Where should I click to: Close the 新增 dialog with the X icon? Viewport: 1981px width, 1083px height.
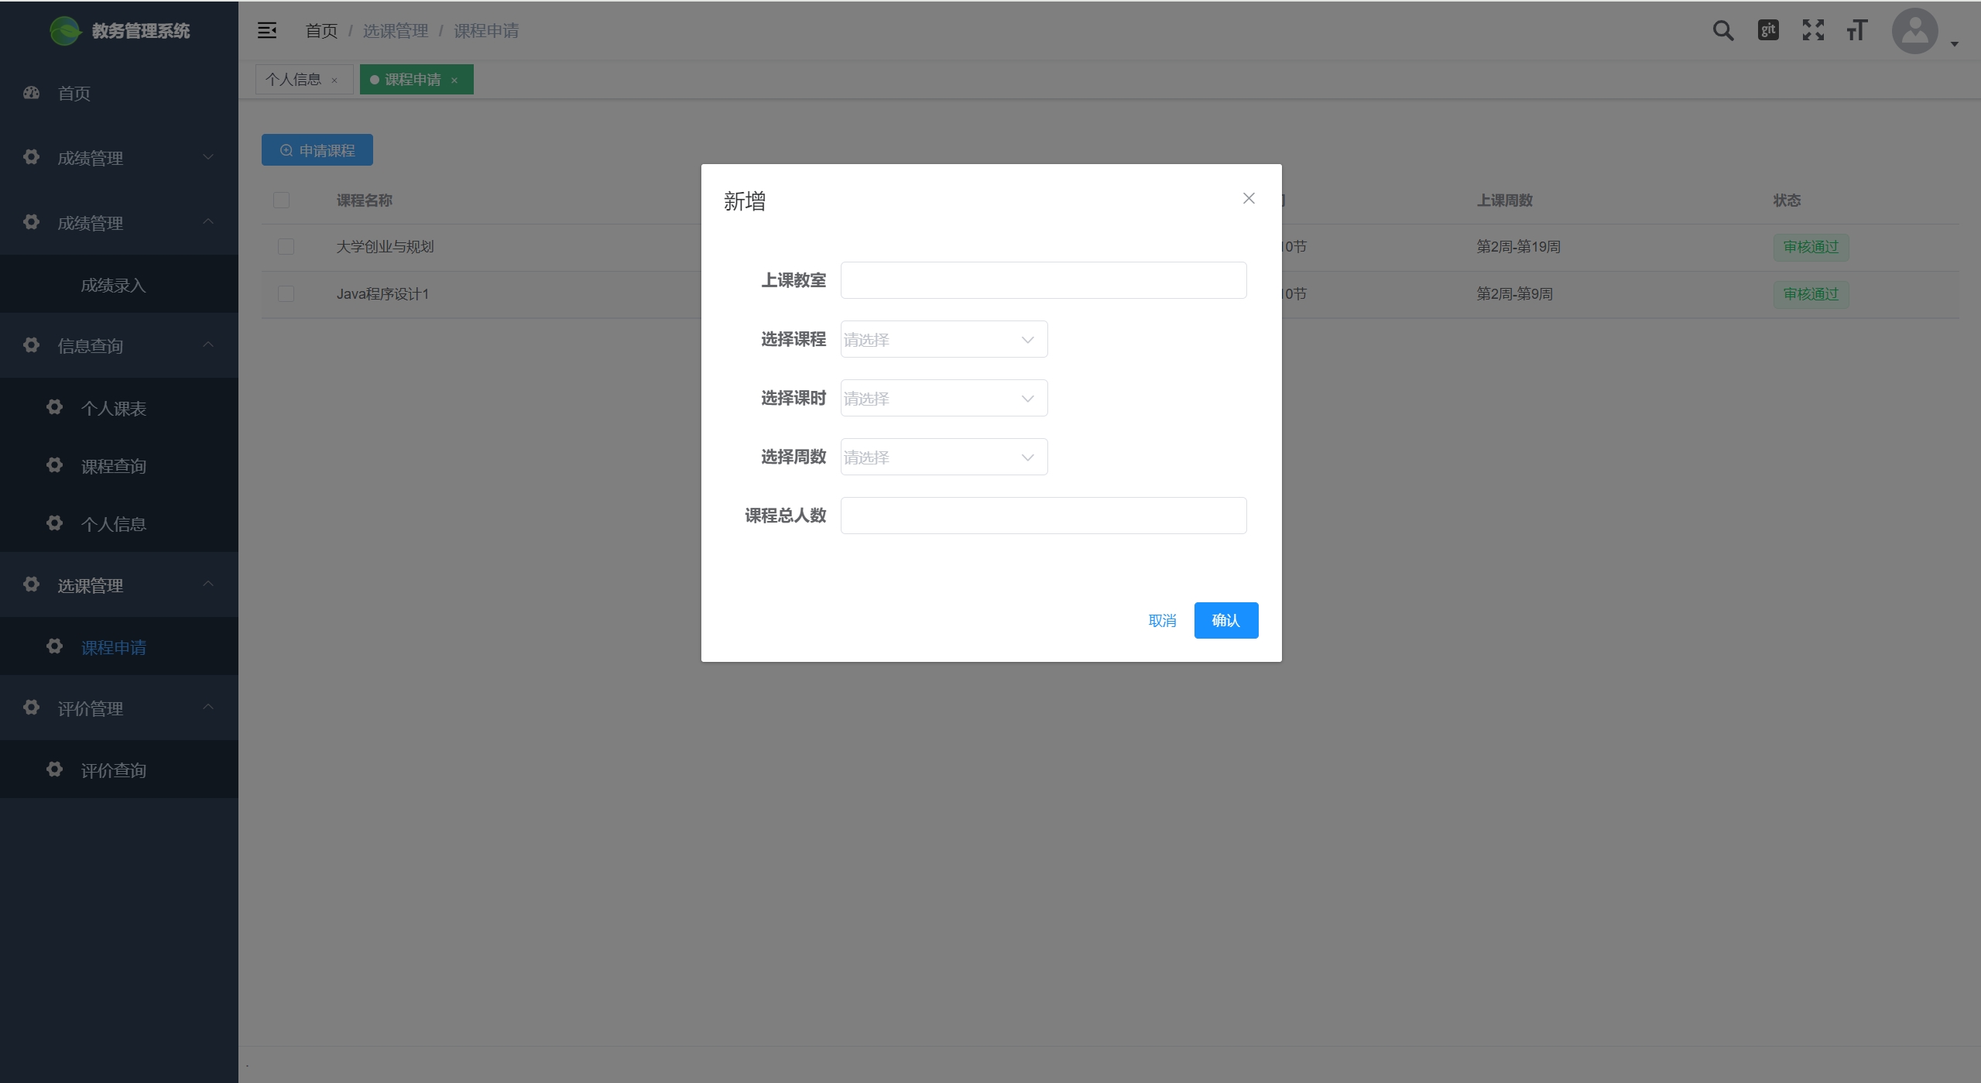[x=1249, y=198]
